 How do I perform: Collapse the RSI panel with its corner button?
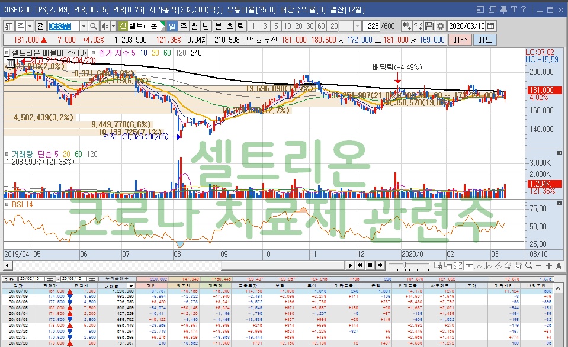559,204
